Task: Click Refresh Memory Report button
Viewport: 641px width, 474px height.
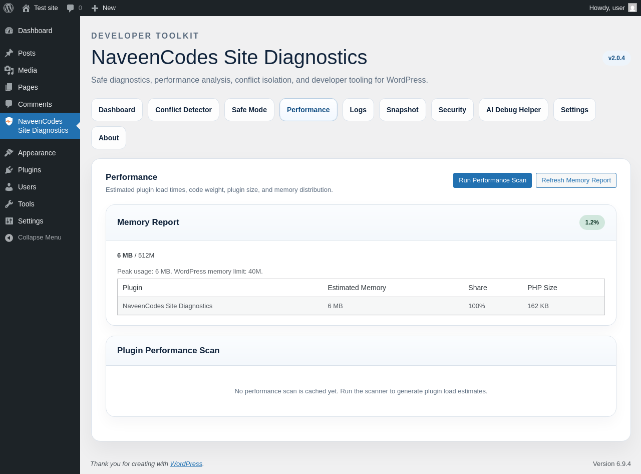Action: click(x=576, y=180)
